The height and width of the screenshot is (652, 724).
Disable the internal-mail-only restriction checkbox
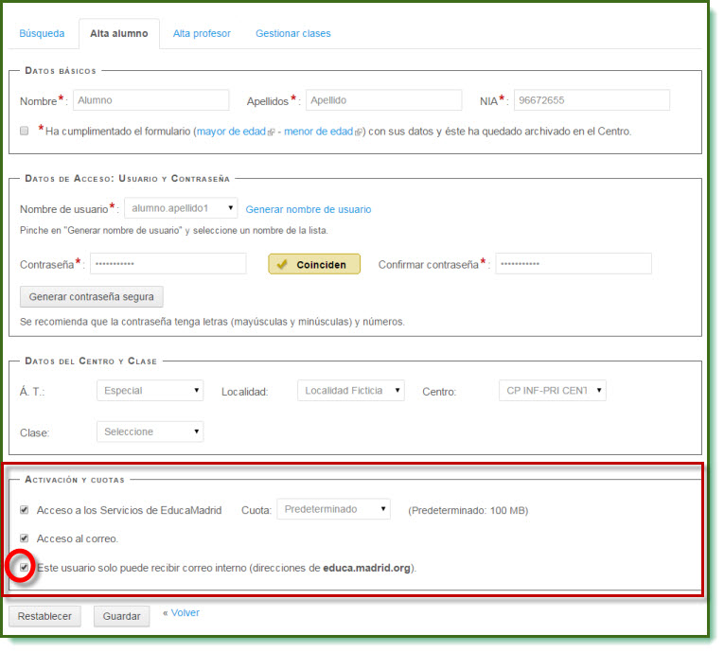[25, 568]
